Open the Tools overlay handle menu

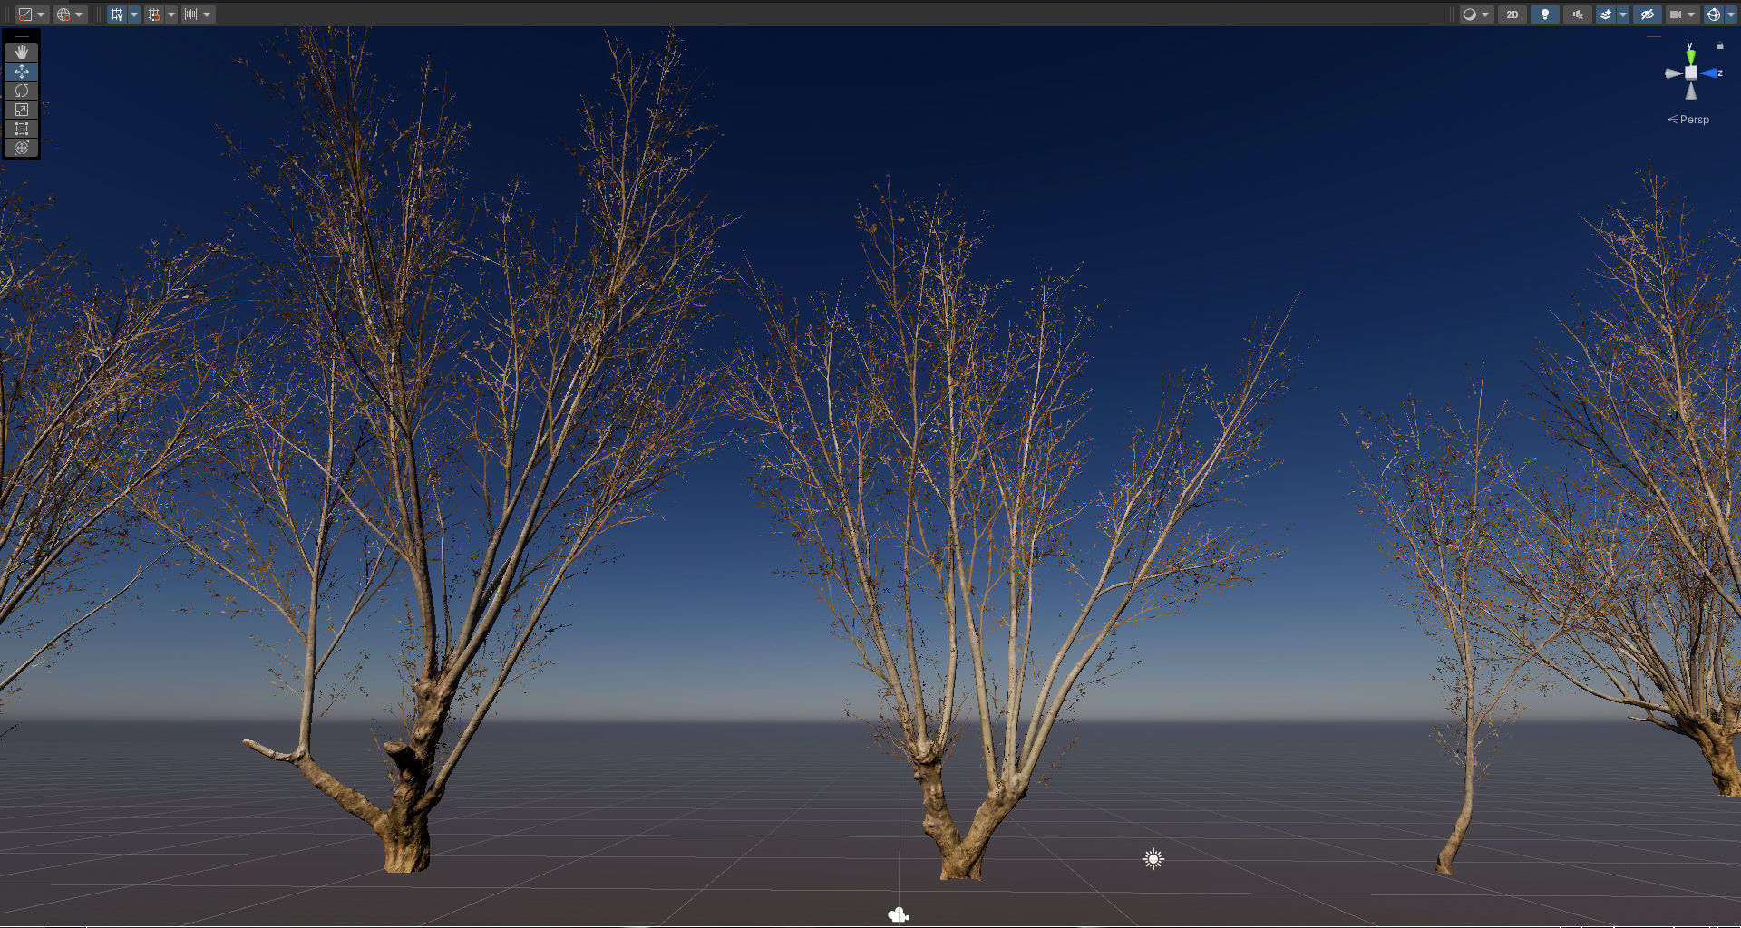tap(22, 36)
